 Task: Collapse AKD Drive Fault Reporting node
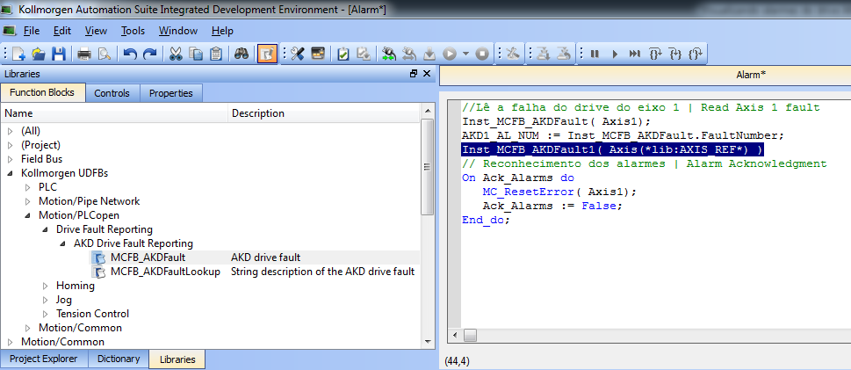[x=63, y=244]
